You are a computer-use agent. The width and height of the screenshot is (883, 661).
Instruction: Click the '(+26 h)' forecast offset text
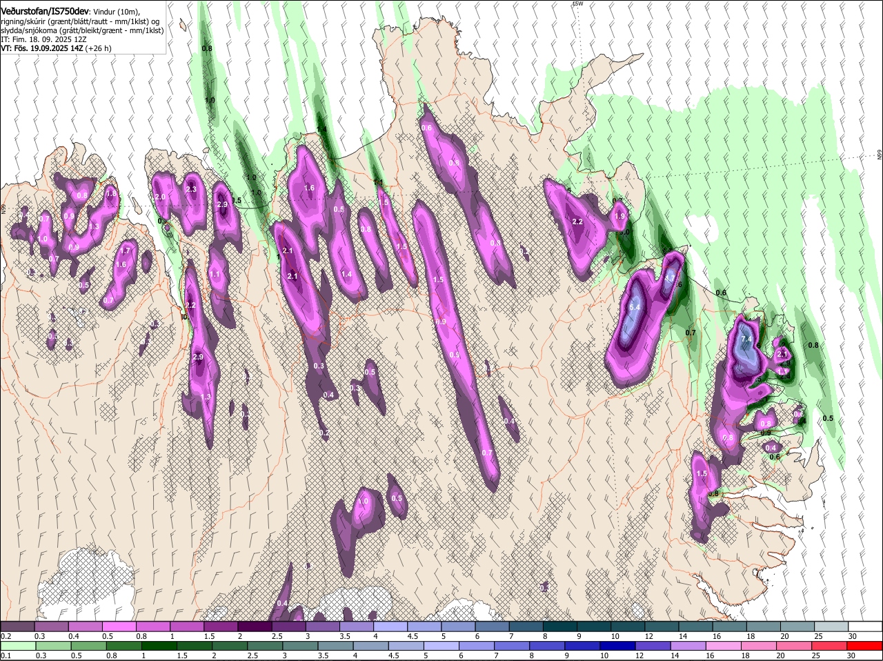(x=99, y=48)
